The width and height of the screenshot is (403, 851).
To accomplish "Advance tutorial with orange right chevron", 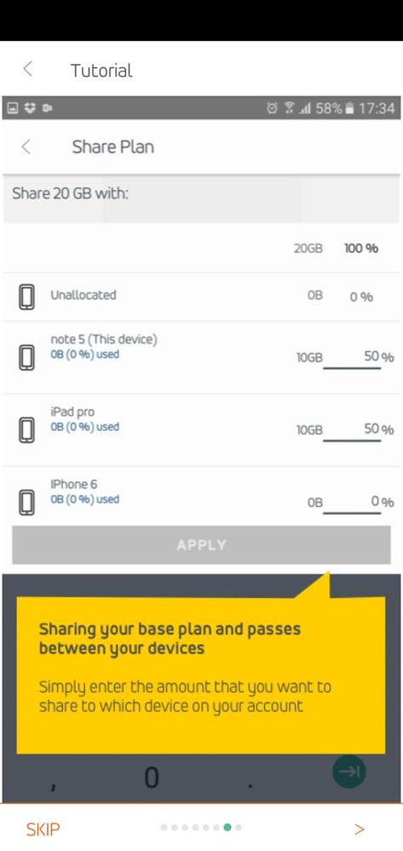I will pyautogui.click(x=359, y=829).
